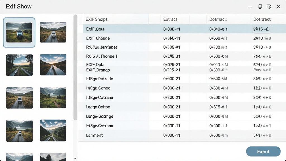The width and height of the screenshot is (286, 161).
Task: Select the highlighted jeep thumbnail in first row
Action: [19, 32]
